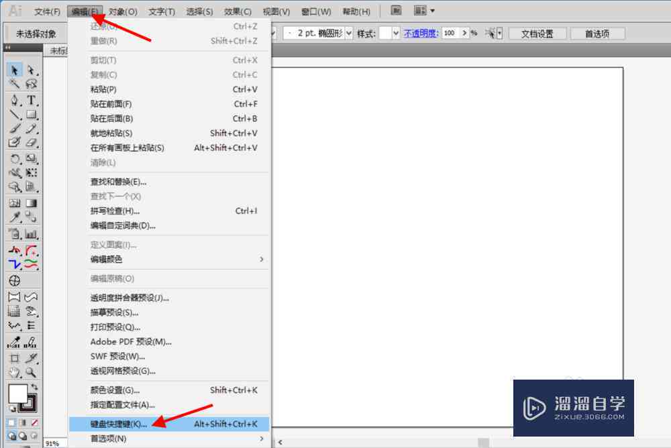This screenshot has height=448, width=671.
Task: Click the opacity value field showing 100
Action: [451, 33]
